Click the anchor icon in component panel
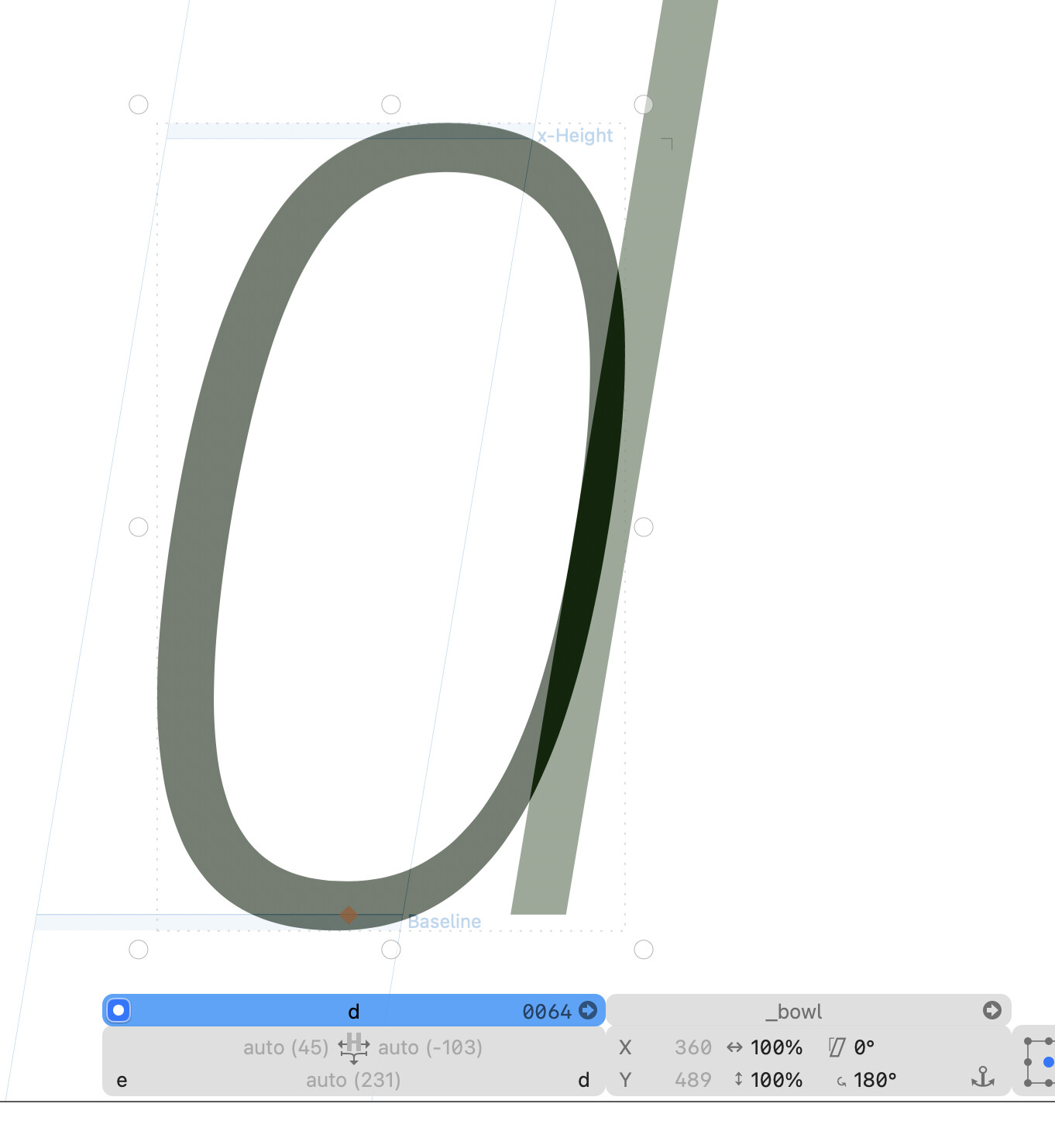 click(x=982, y=1078)
